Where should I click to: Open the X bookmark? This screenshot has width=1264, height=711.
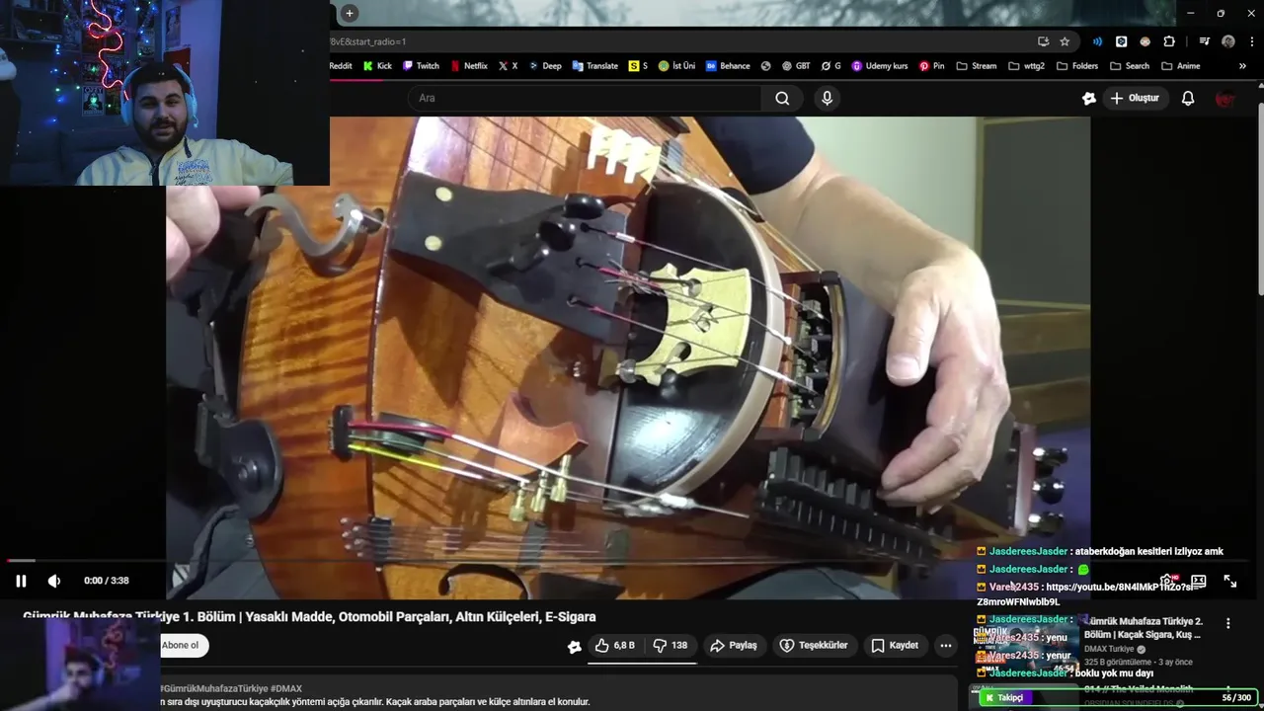[508, 66]
